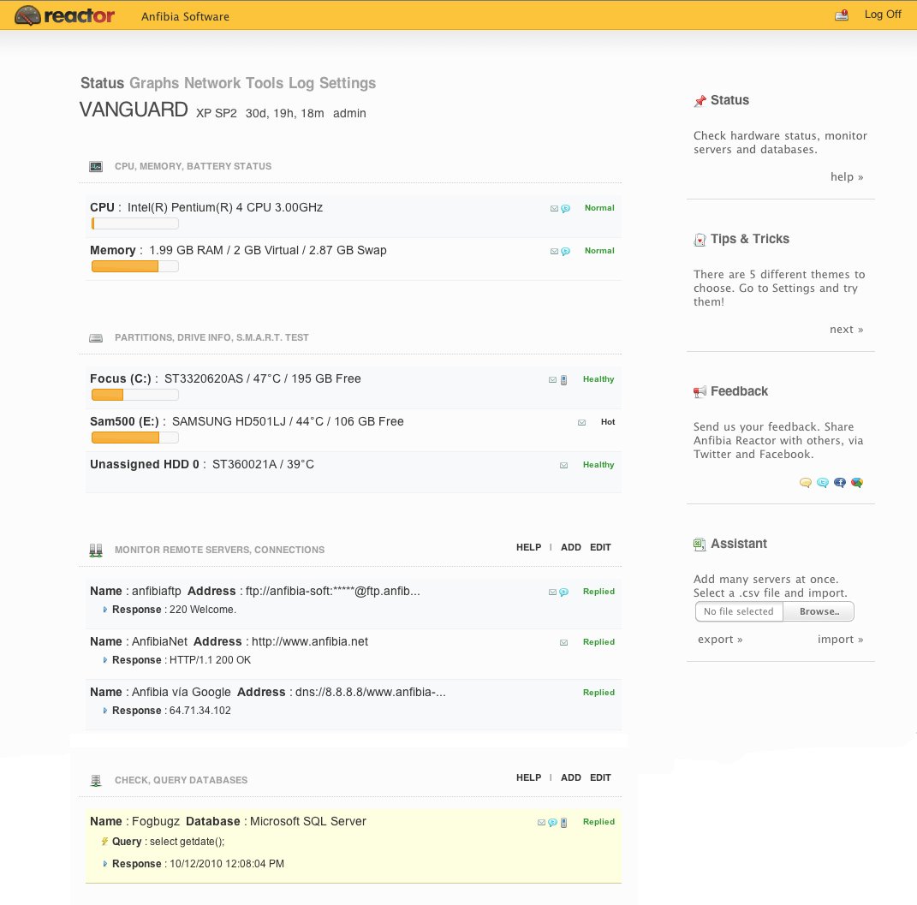Click ADD in Monitor Remote Servers section

[x=571, y=547]
